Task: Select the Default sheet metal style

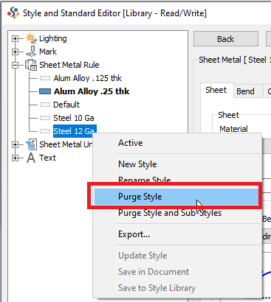Action: [x=66, y=105]
